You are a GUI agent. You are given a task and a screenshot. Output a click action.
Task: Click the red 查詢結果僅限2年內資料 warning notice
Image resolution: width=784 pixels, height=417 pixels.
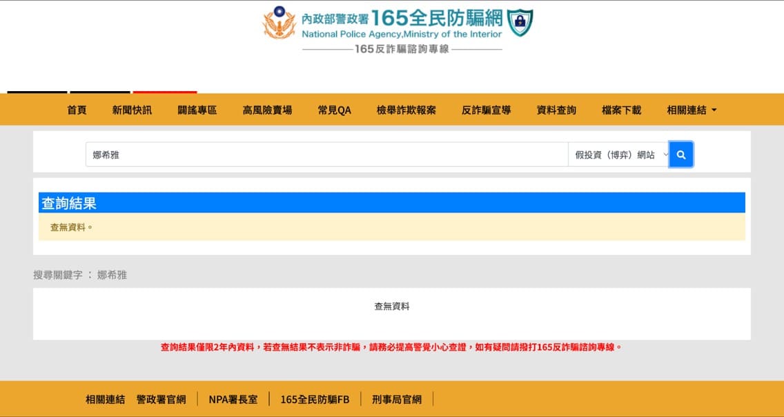tap(391, 347)
